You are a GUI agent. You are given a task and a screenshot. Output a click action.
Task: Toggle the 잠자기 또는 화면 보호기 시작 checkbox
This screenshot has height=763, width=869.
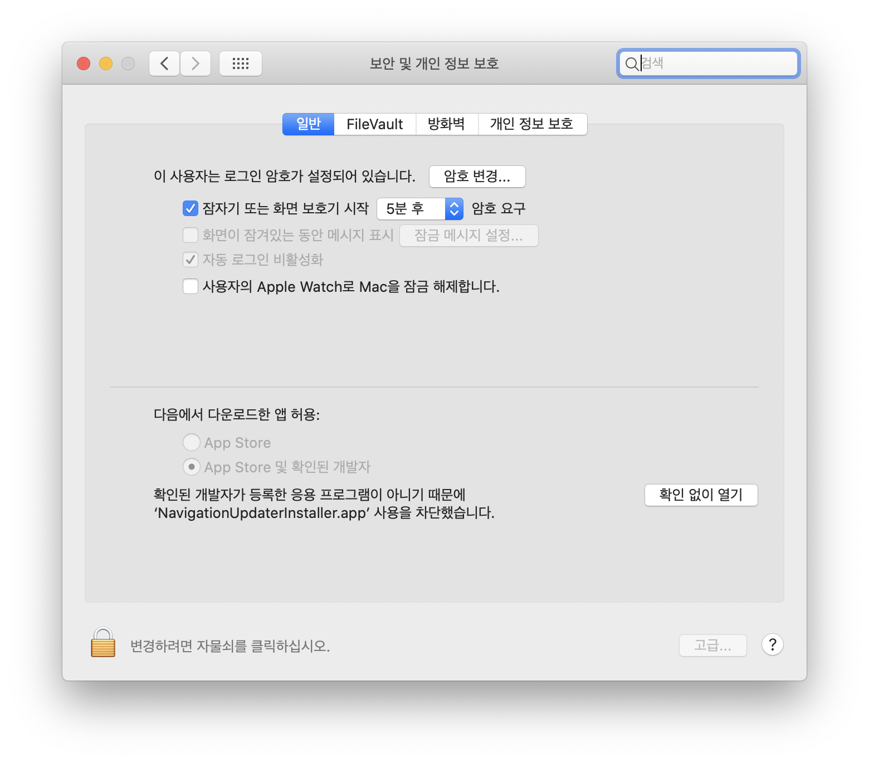191,208
